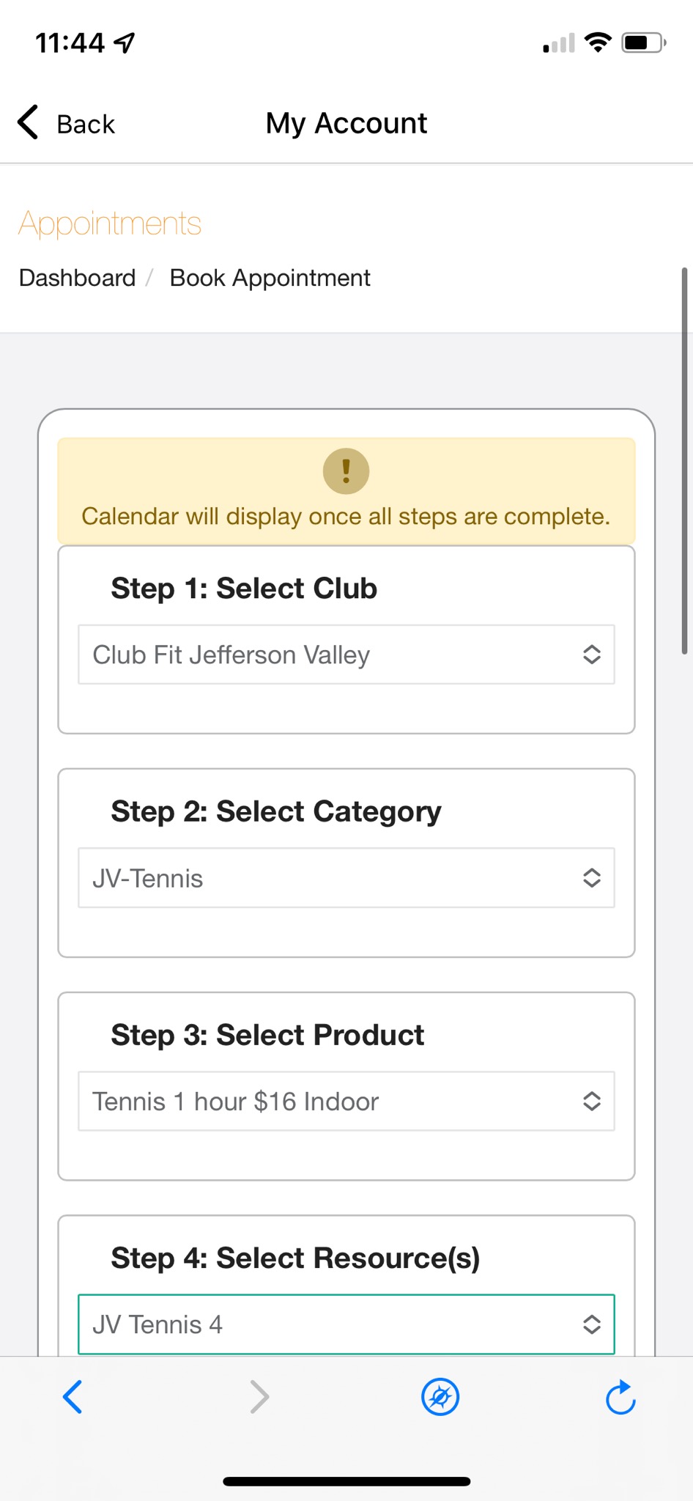Image resolution: width=693 pixels, height=1501 pixels.
Task: Reload page with the refresh icon
Action: point(620,1397)
